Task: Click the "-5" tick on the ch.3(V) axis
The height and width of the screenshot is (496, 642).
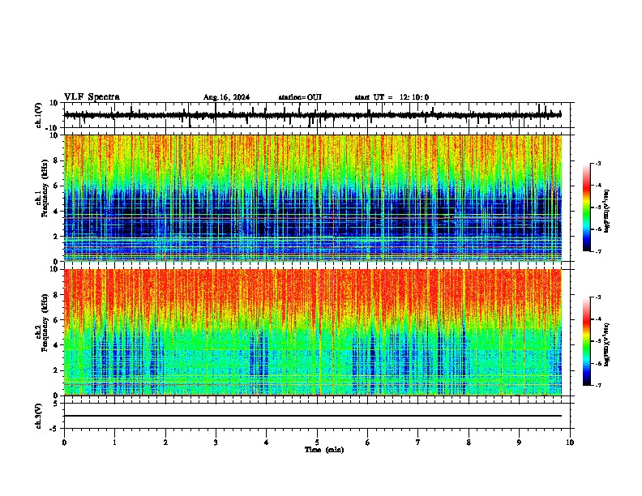Action: (54, 429)
